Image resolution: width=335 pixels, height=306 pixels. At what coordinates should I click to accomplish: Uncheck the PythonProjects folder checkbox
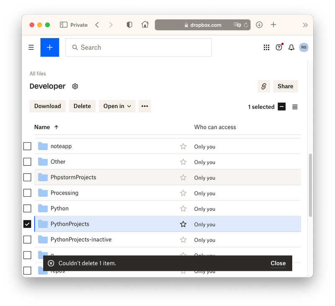[x=27, y=224]
